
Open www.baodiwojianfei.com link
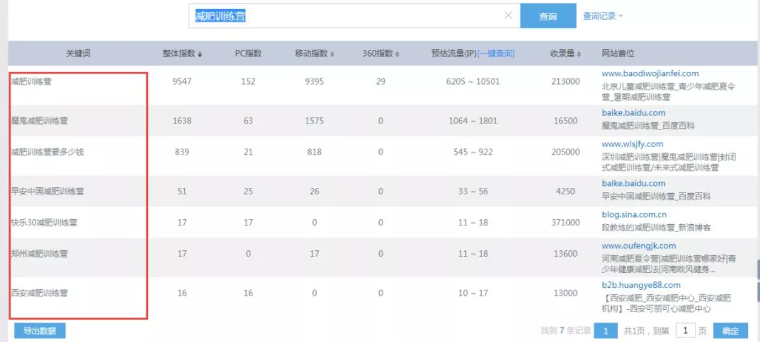[650, 74]
